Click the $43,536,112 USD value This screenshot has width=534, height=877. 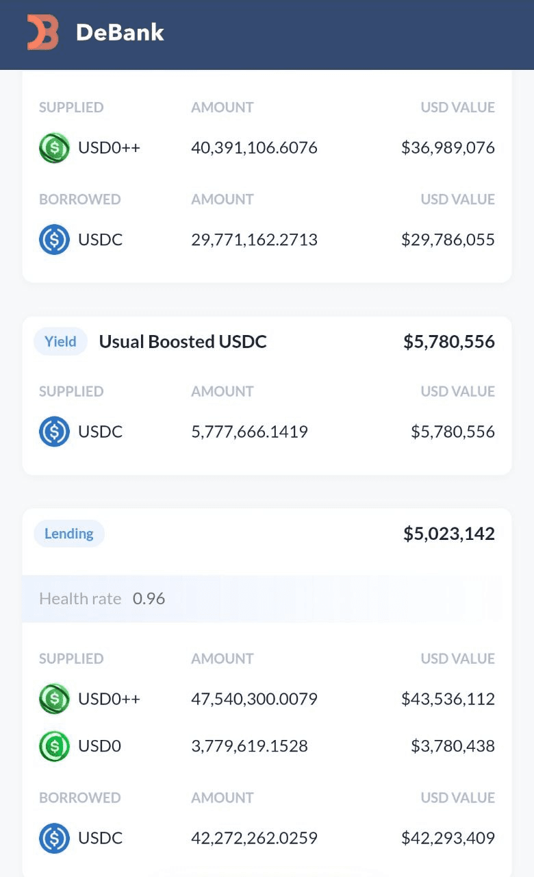(x=448, y=699)
